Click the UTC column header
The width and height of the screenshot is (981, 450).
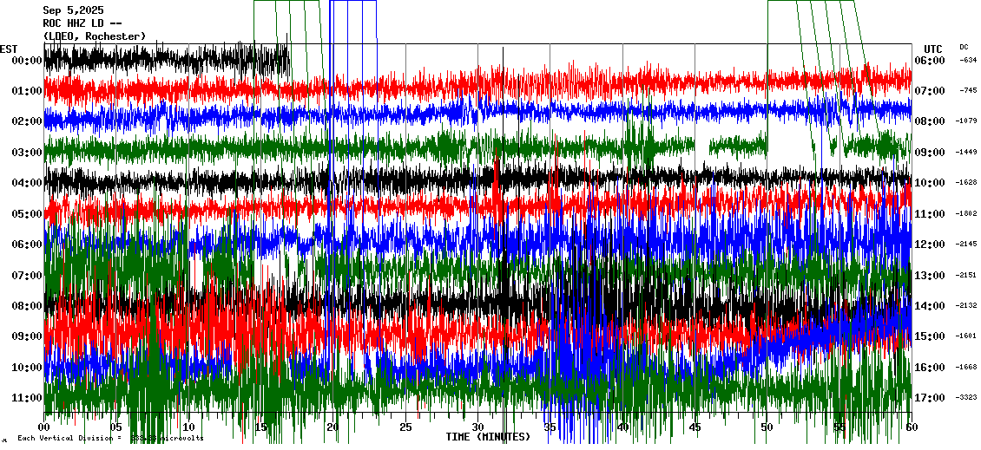pos(932,49)
